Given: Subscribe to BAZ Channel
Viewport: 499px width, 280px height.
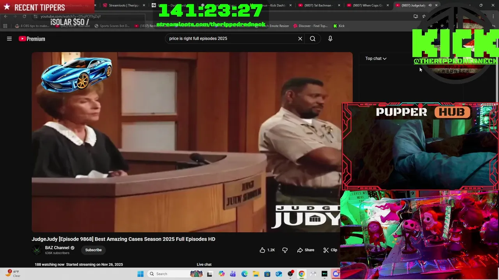Looking at the screenshot, I should point(94,250).
